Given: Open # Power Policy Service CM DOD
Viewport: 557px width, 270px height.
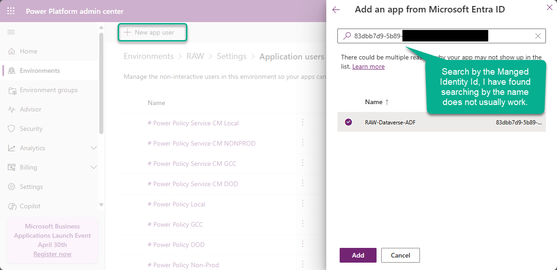Looking at the screenshot, I should coord(193,184).
